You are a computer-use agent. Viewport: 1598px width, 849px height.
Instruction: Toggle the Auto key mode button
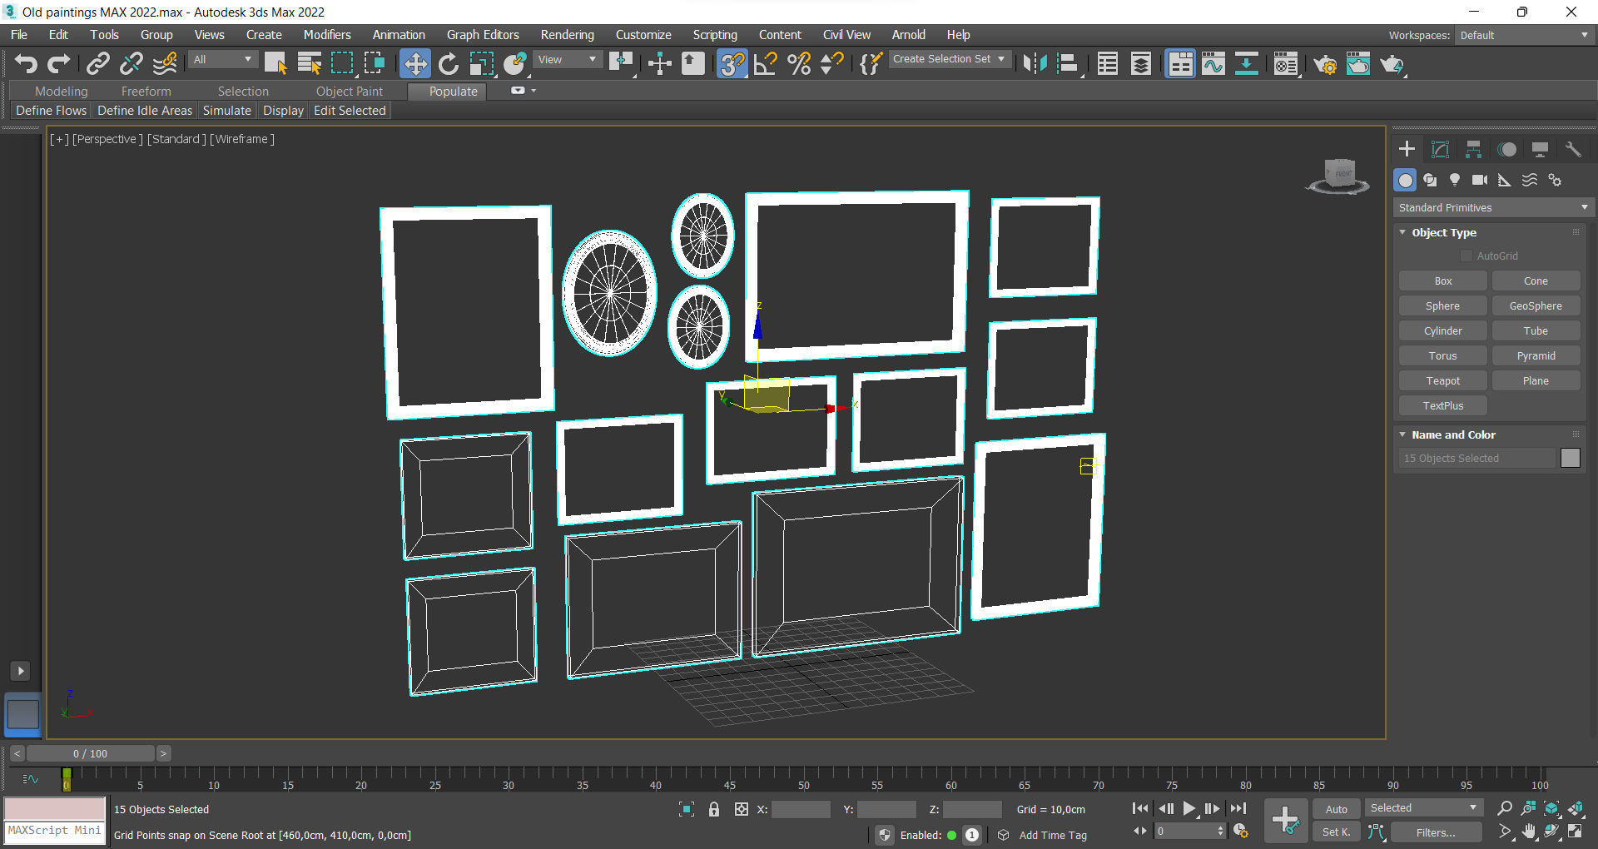point(1336,809)
